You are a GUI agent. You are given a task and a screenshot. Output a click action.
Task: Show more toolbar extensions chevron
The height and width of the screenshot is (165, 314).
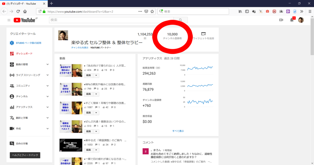point(302,11)
